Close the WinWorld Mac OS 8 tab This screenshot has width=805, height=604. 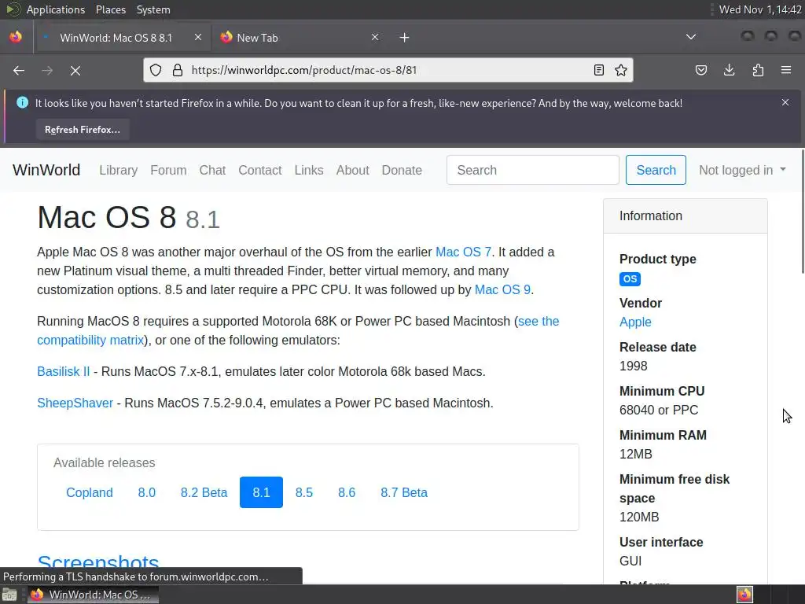198,37
